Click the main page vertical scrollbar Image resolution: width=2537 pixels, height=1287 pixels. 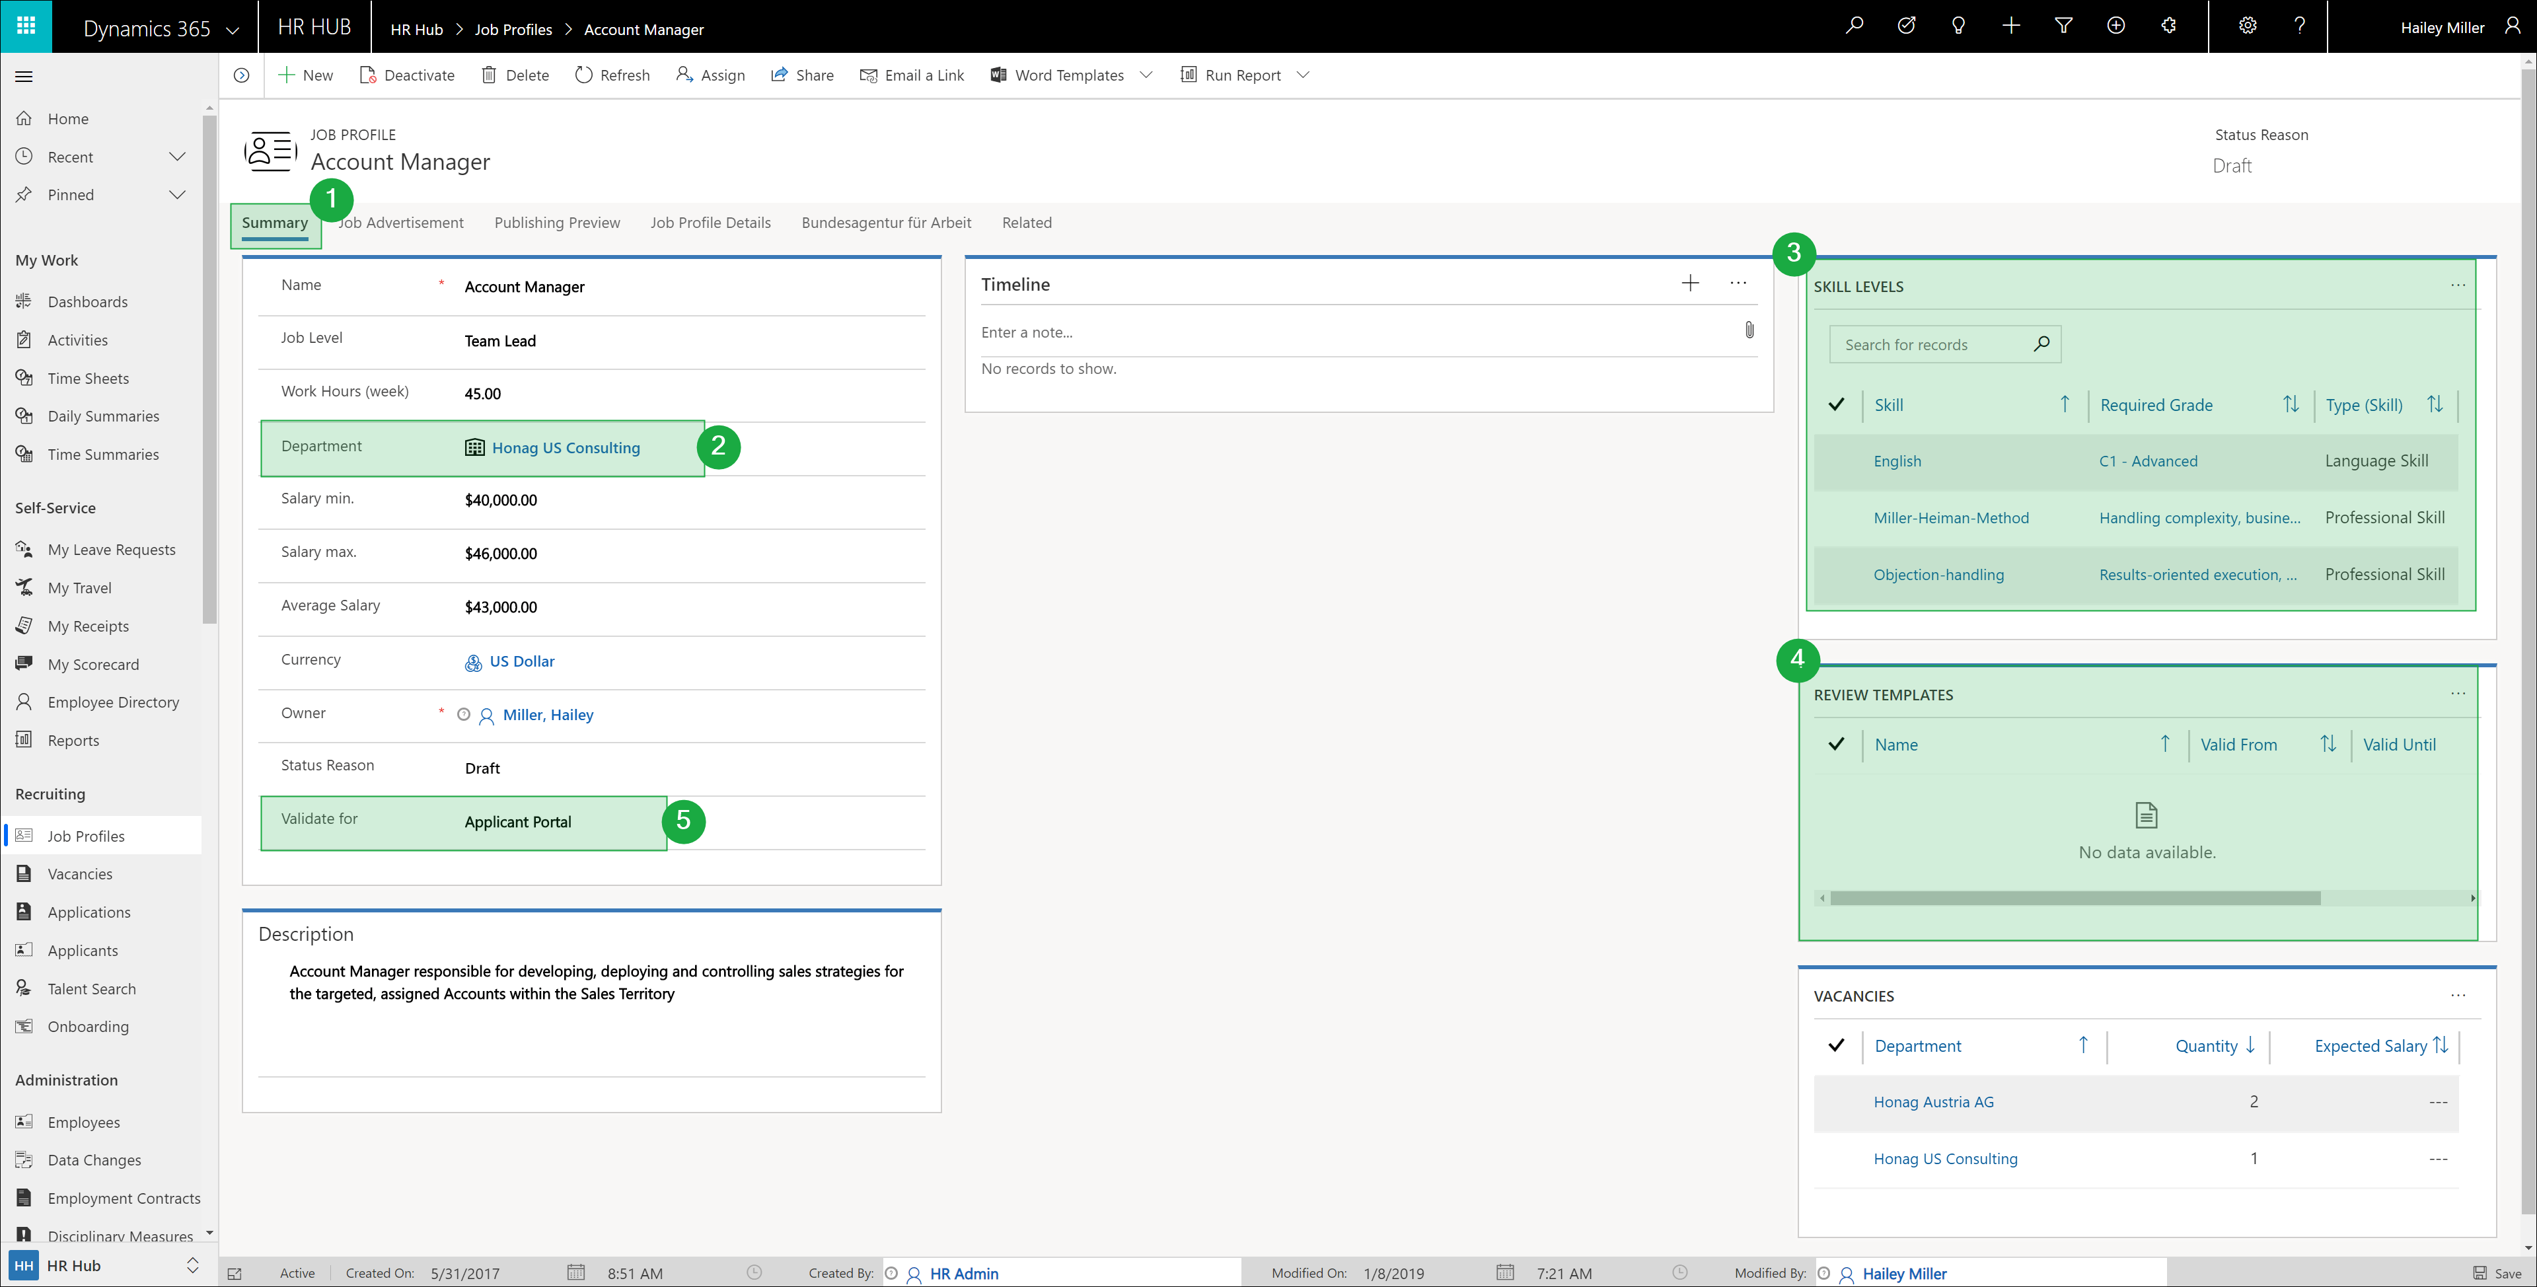[x=2528, y=640]
